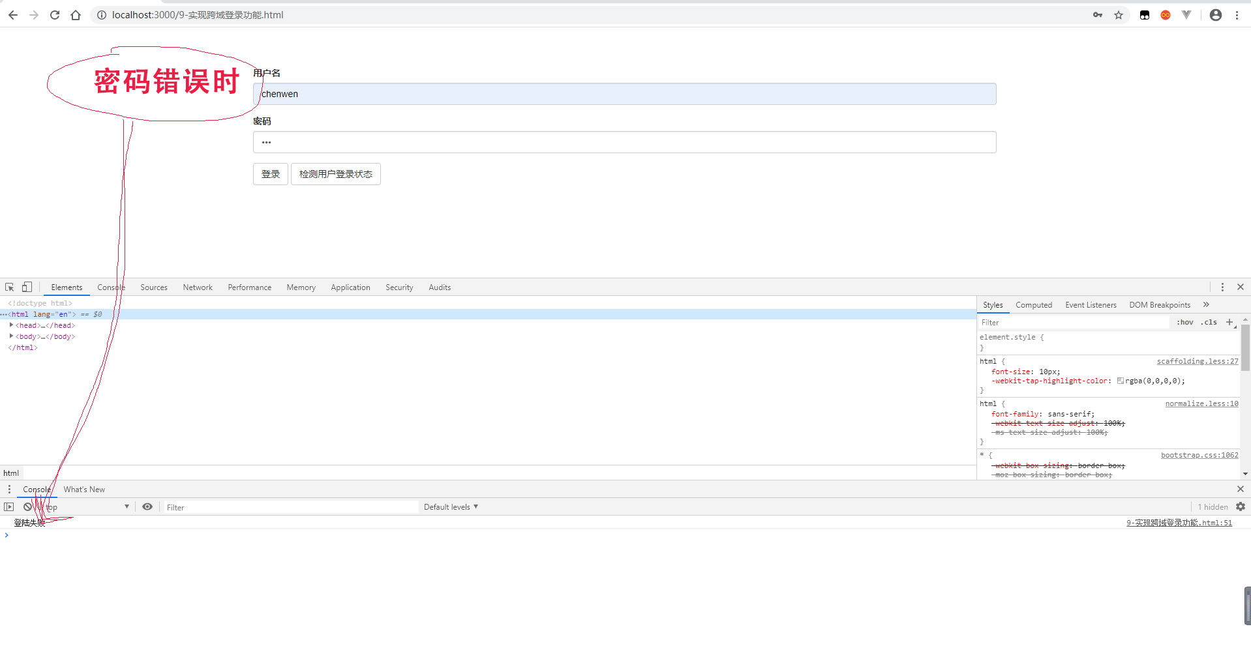Open the Default levels dropdown

451,506
